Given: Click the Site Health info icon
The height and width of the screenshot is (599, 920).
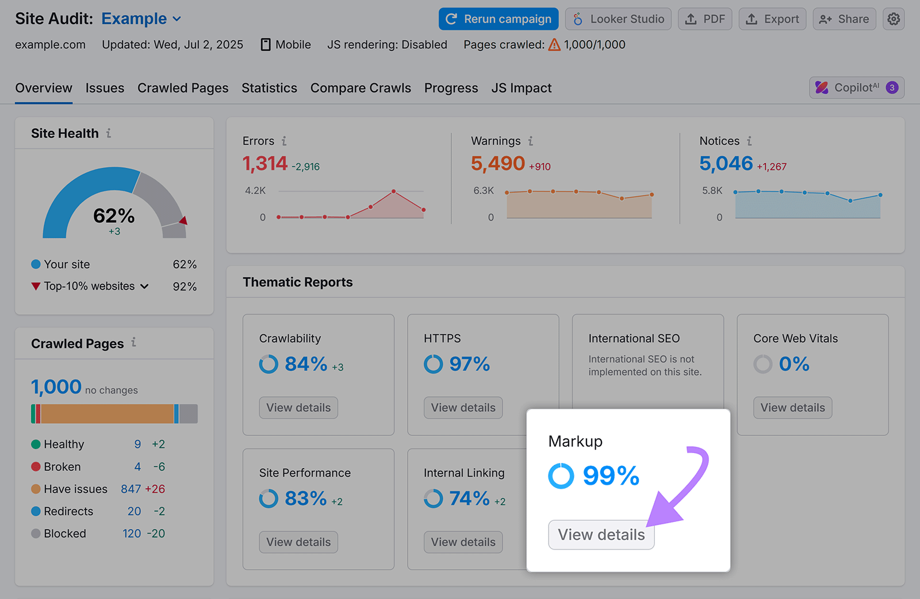Looking at the screenshot, I should point(109,133).
